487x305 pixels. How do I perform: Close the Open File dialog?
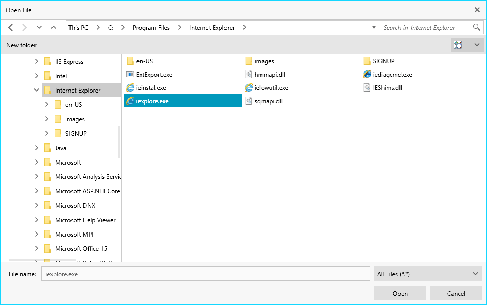pos(477,10)
